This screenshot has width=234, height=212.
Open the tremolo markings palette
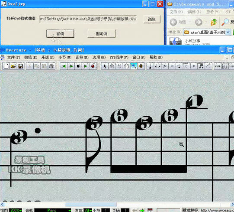click(x=218, y=66)
